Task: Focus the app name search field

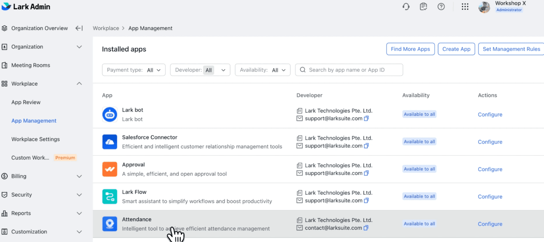Action: (349, 70)
